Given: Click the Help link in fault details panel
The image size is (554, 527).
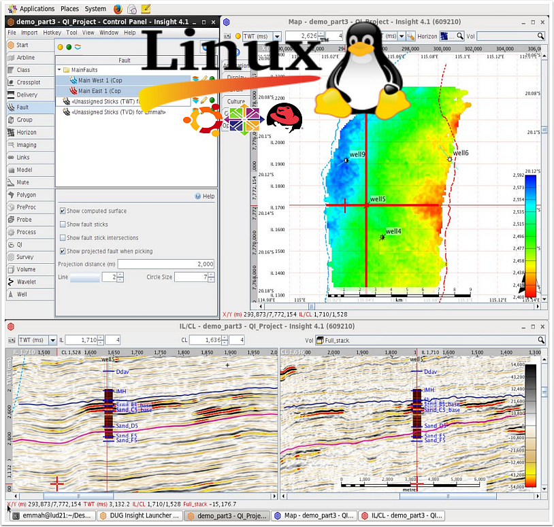Looking at the screenshot, I should (205, 197).
